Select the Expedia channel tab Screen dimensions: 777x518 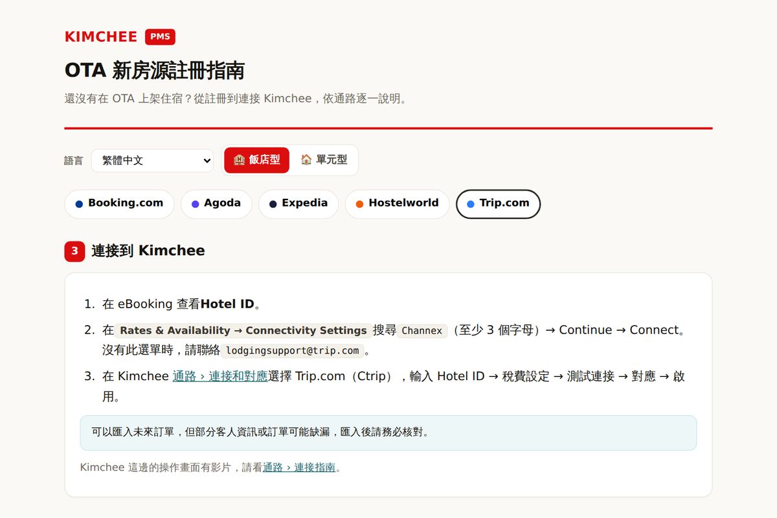click(x=298, y=204)
